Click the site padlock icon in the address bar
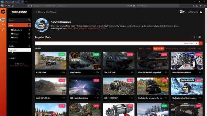207x116 pixels. coord(32,6)
